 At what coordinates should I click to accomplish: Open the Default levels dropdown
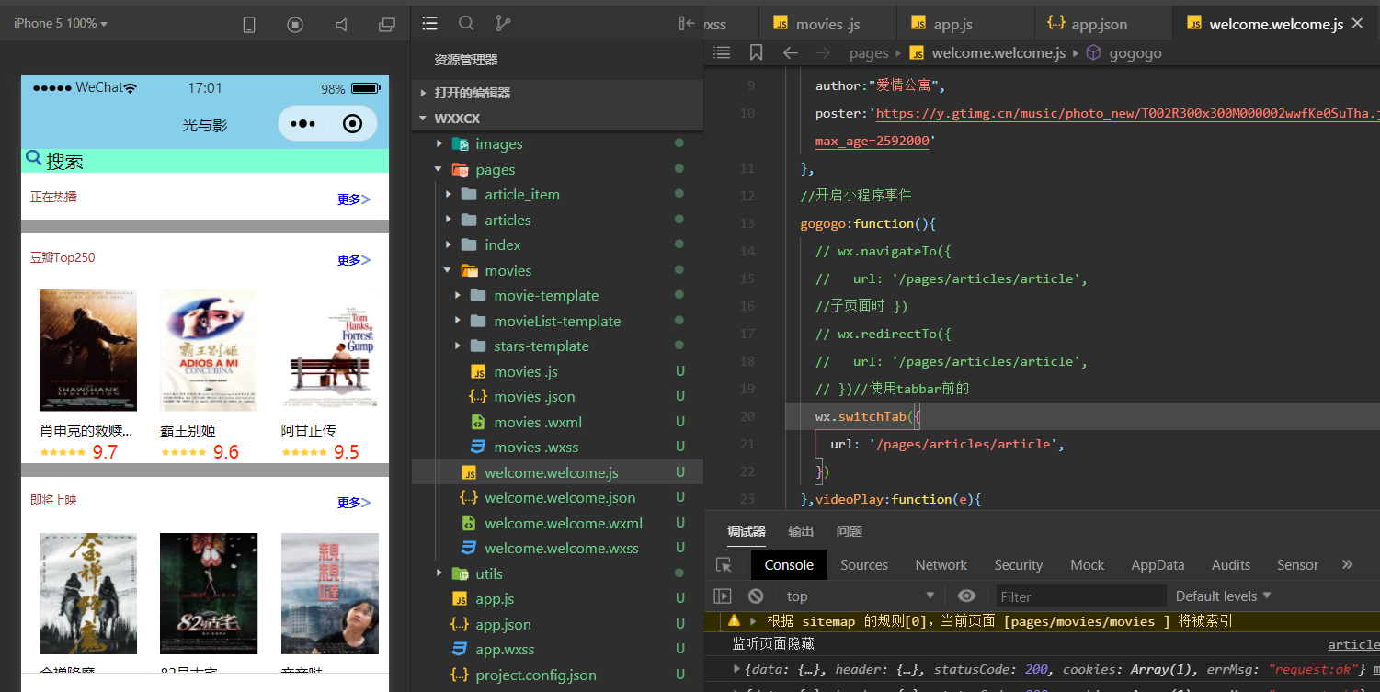1223,596
